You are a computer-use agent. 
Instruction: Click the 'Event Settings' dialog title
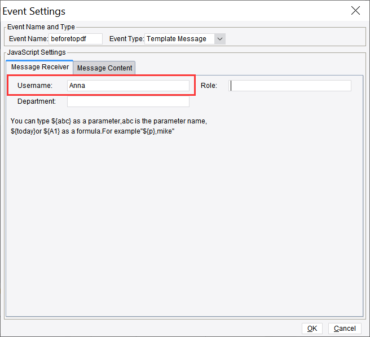point(34,11)
